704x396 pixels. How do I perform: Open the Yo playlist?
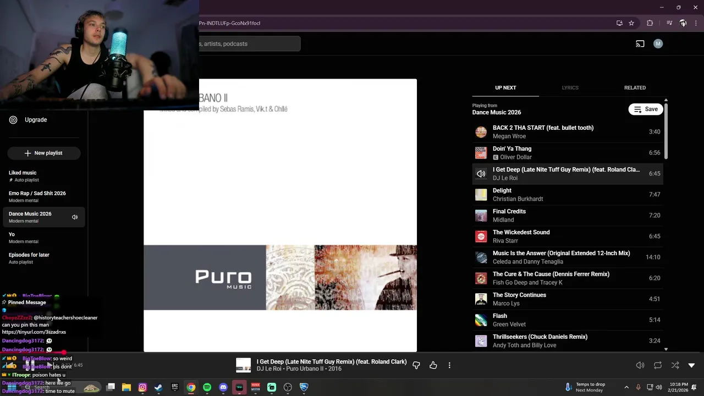click(x=44, y=238)
